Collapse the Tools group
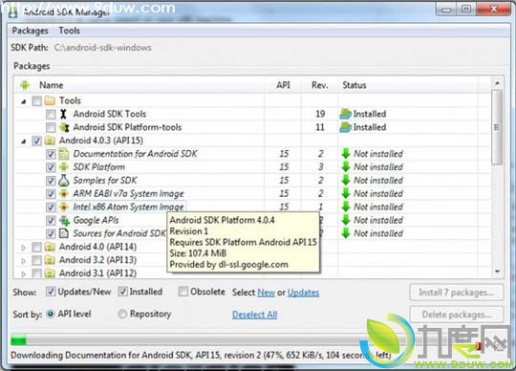The width and height of the screenshot is (516, 371). coord(23,101)
